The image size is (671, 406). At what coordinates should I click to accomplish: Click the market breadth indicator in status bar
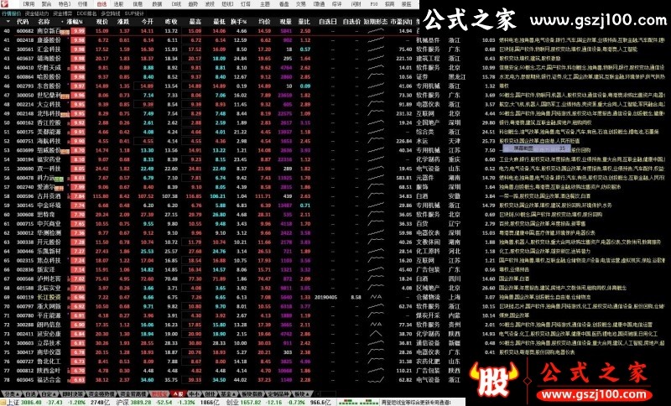coord(358,403)
